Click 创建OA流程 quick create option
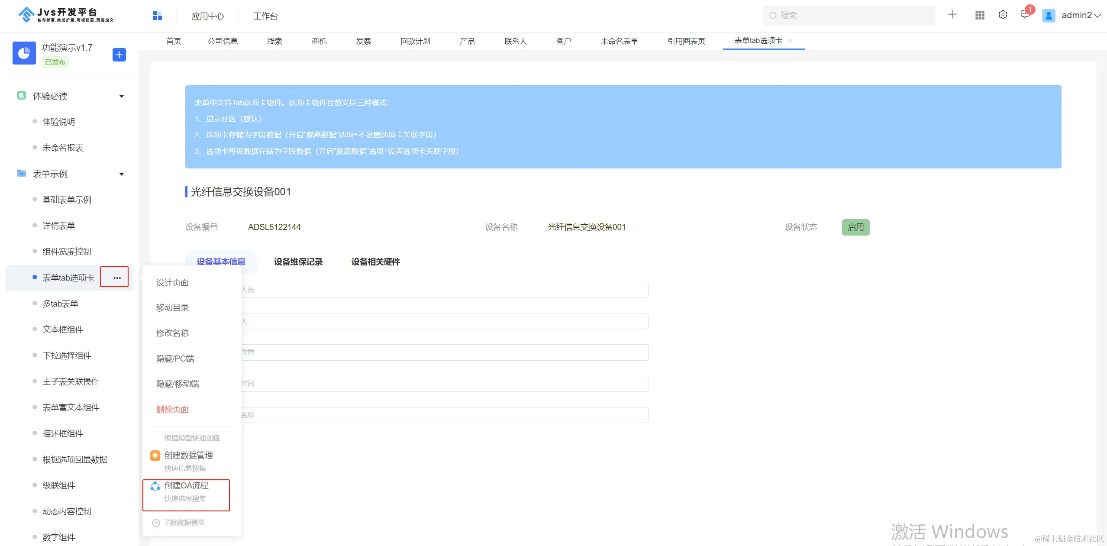The image size is (1107, 546). [x=186, y=486]
